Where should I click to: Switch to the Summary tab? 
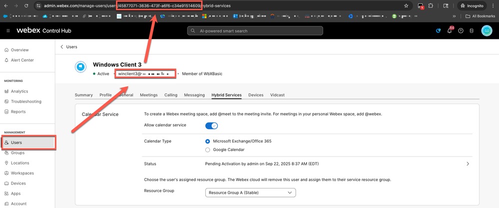coord(84,95)
